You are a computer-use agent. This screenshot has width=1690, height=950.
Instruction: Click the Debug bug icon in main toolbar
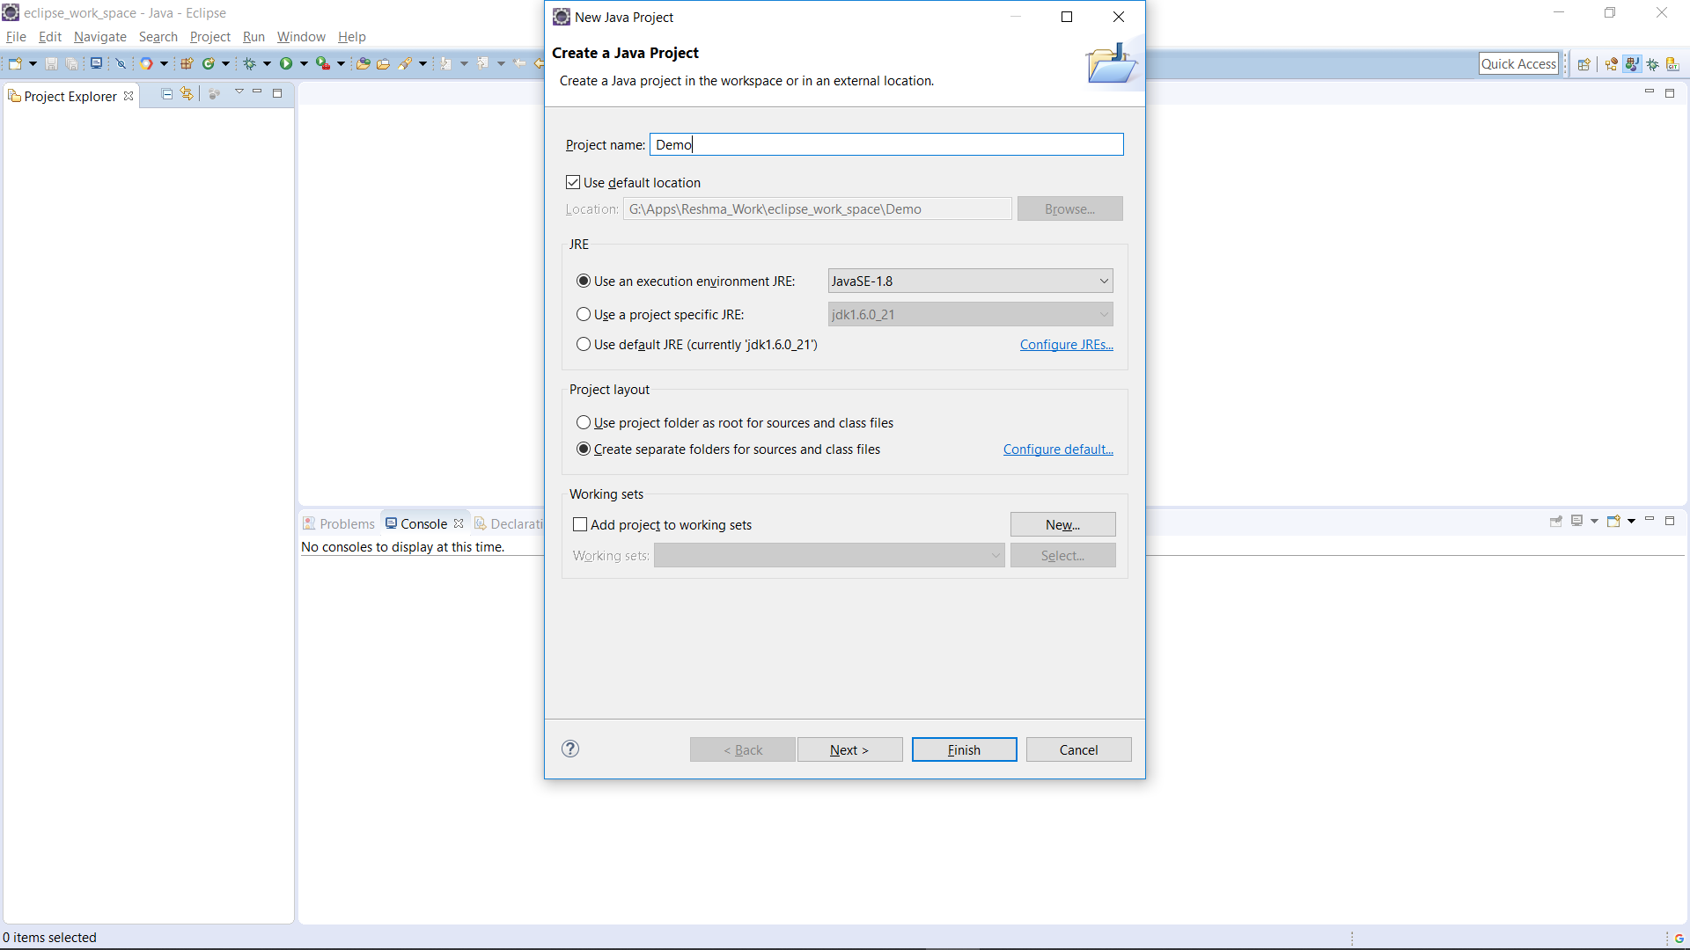tap(249, 63)
